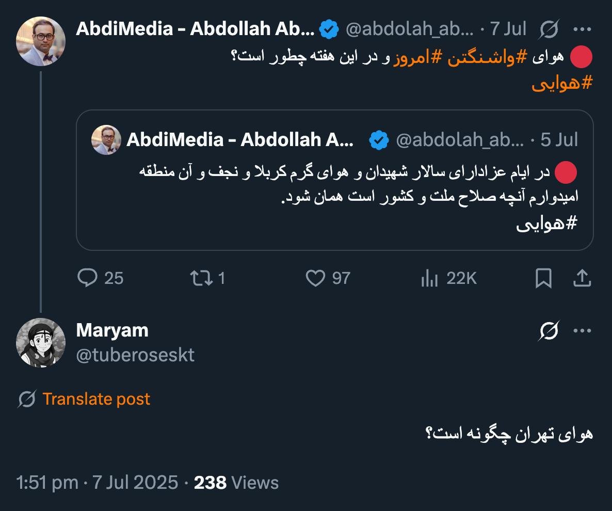Open Maryam's profile avatar
The height and width of the screenshot is (511, 612).
tap(41, 342)
